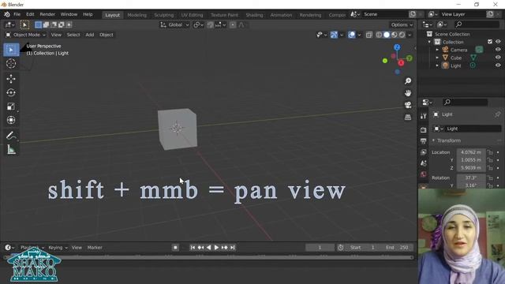Jump to next keyframe
This screenshot has height=284, width=505.
224,247
